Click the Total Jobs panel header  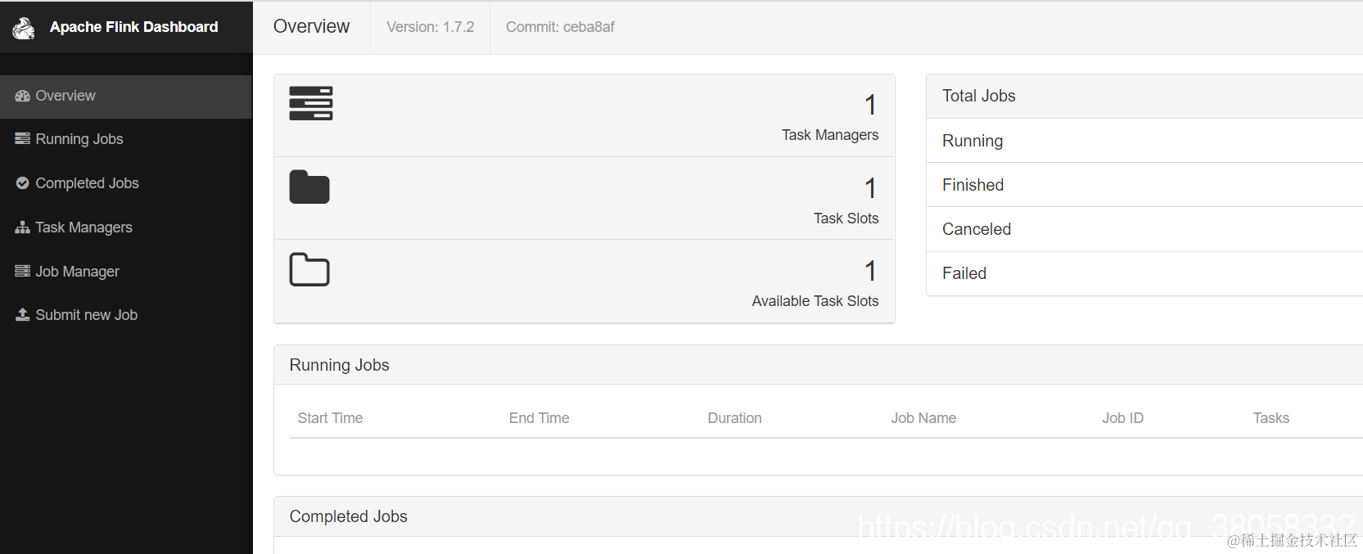point(1144,97)
